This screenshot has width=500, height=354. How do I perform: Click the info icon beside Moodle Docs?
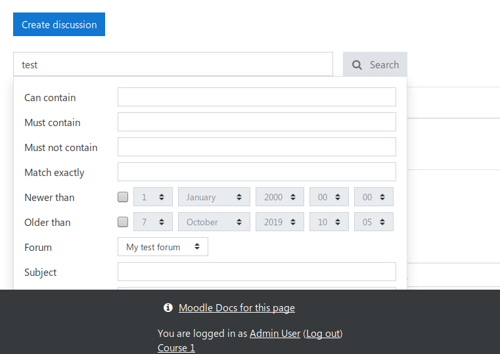pos(168,307)
